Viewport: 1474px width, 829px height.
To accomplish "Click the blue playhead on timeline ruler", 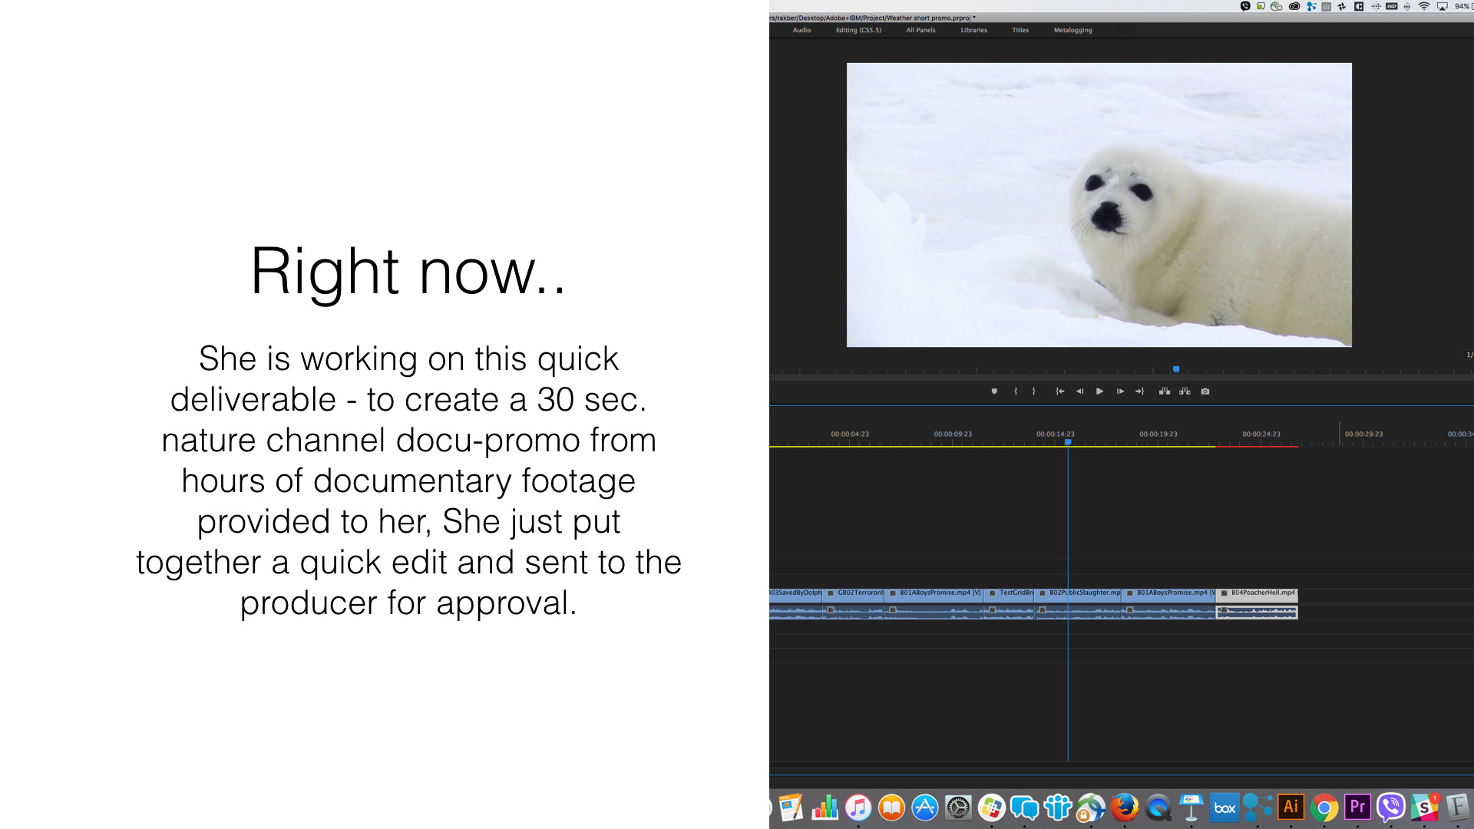I will (x=1068, y=442).
